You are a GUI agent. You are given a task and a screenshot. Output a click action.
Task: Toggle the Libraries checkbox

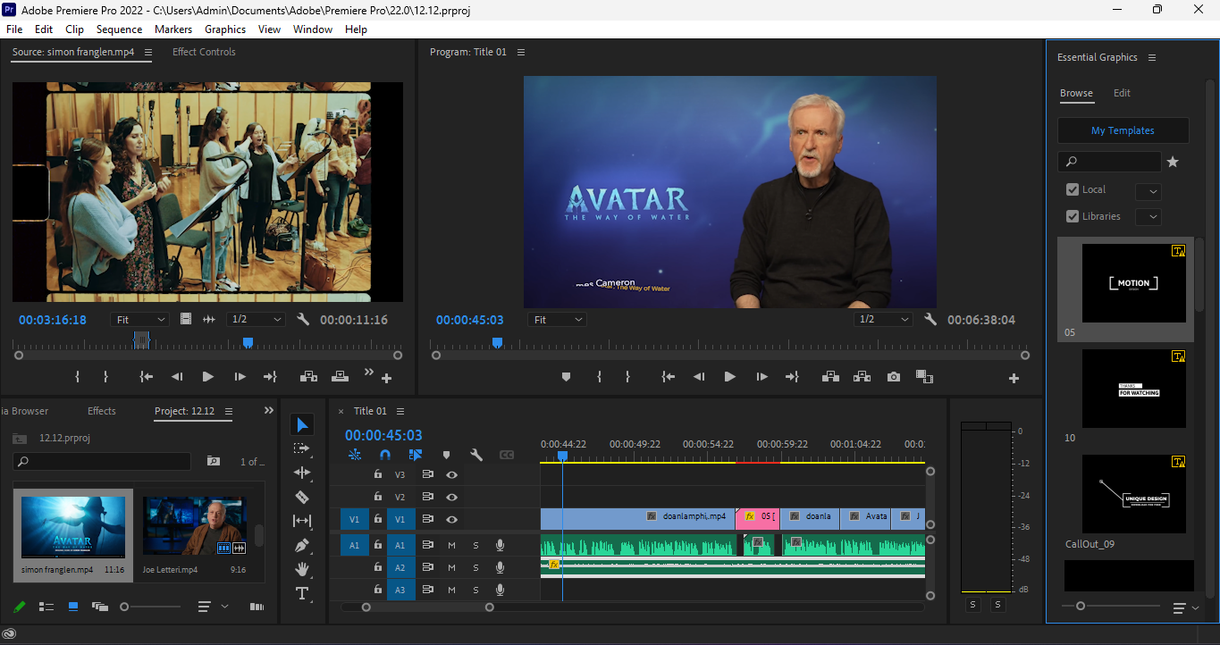point(1073,216)
